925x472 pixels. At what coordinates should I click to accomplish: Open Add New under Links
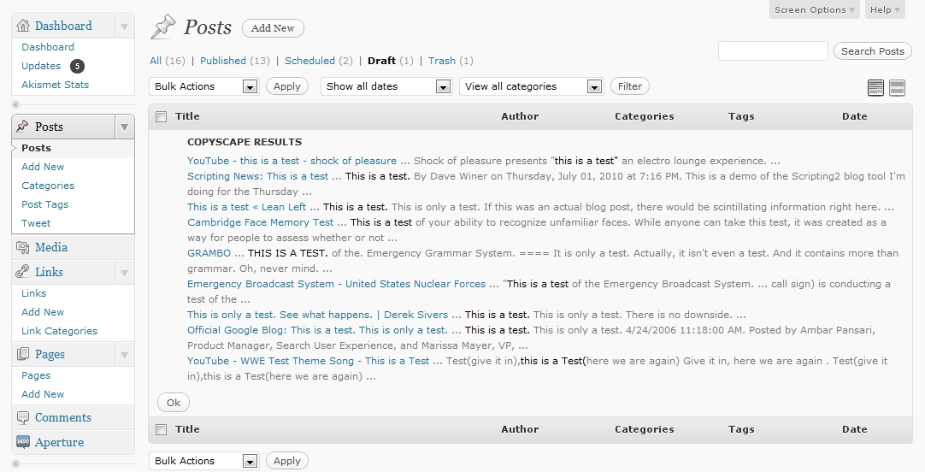[x=43, y=312]
